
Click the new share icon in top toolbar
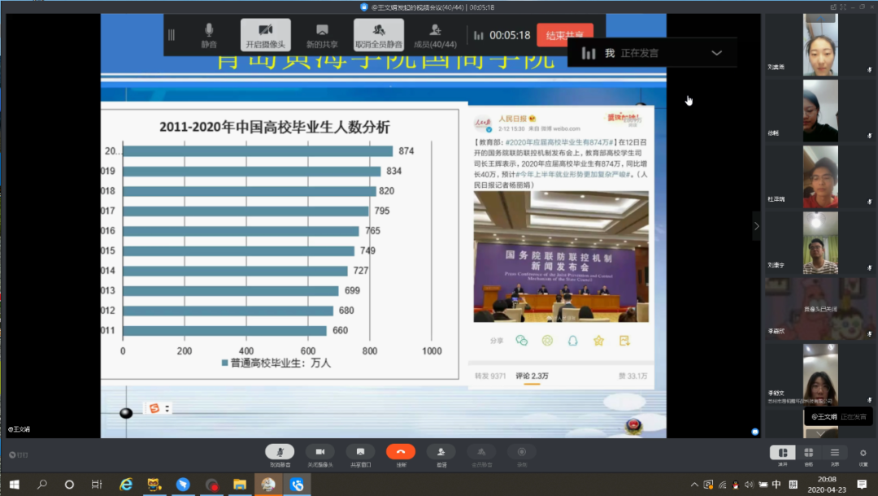tap(323, 35)
